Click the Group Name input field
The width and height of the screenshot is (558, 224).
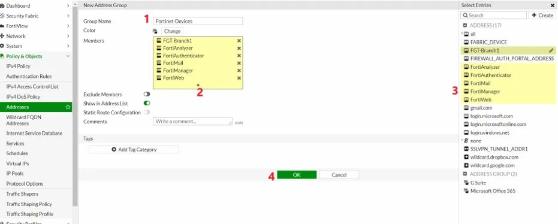coord(198,22)
